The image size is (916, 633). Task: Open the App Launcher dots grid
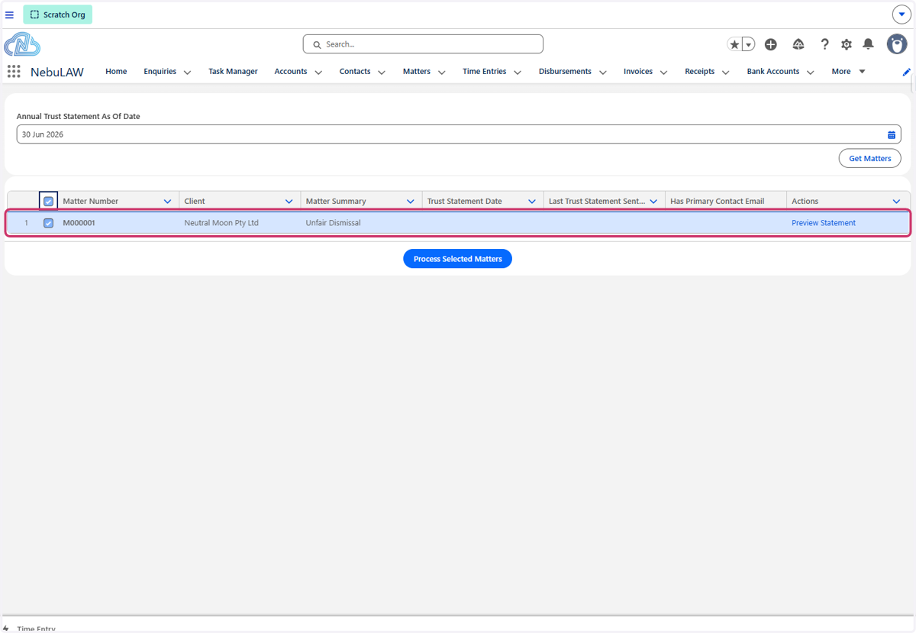tap(14, 71)
